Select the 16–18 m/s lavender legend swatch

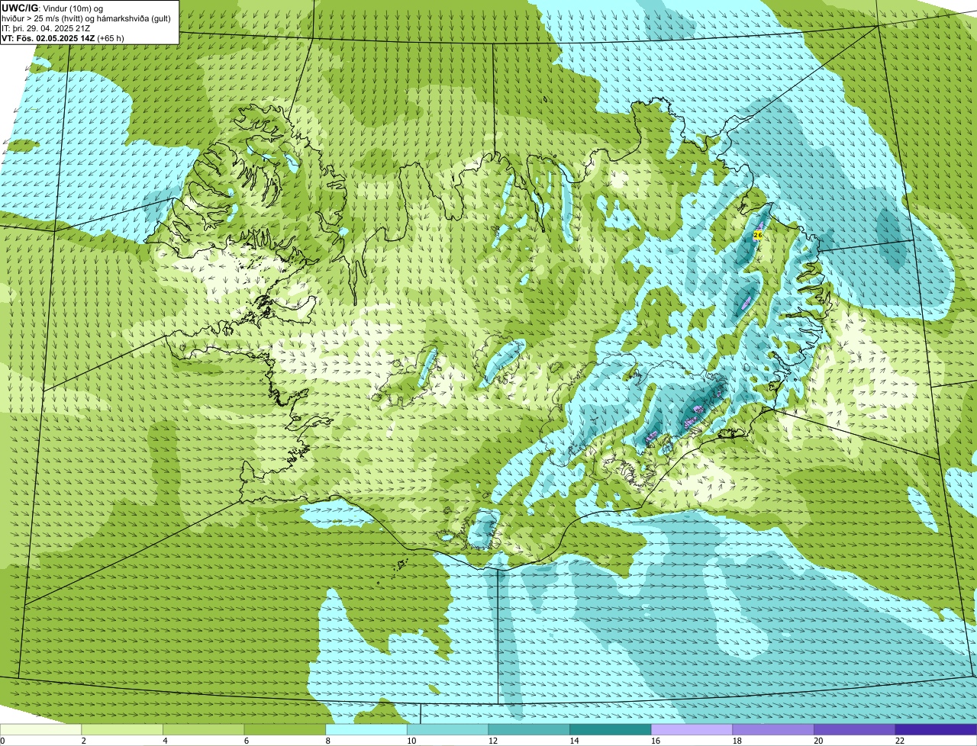tap(692, 729)
